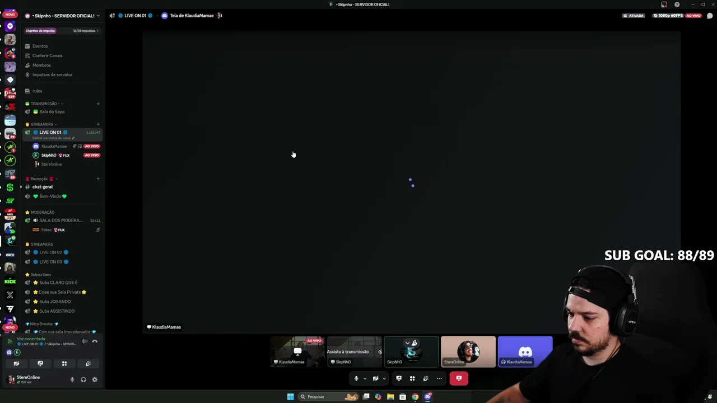717x403 pixels.
Task: Toggle noise suppression in voice panel
Action: (x=85, y=341)
